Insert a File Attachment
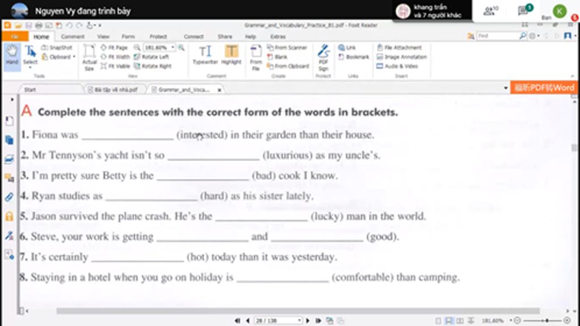580x326 pixels. (x=399, y=48)
